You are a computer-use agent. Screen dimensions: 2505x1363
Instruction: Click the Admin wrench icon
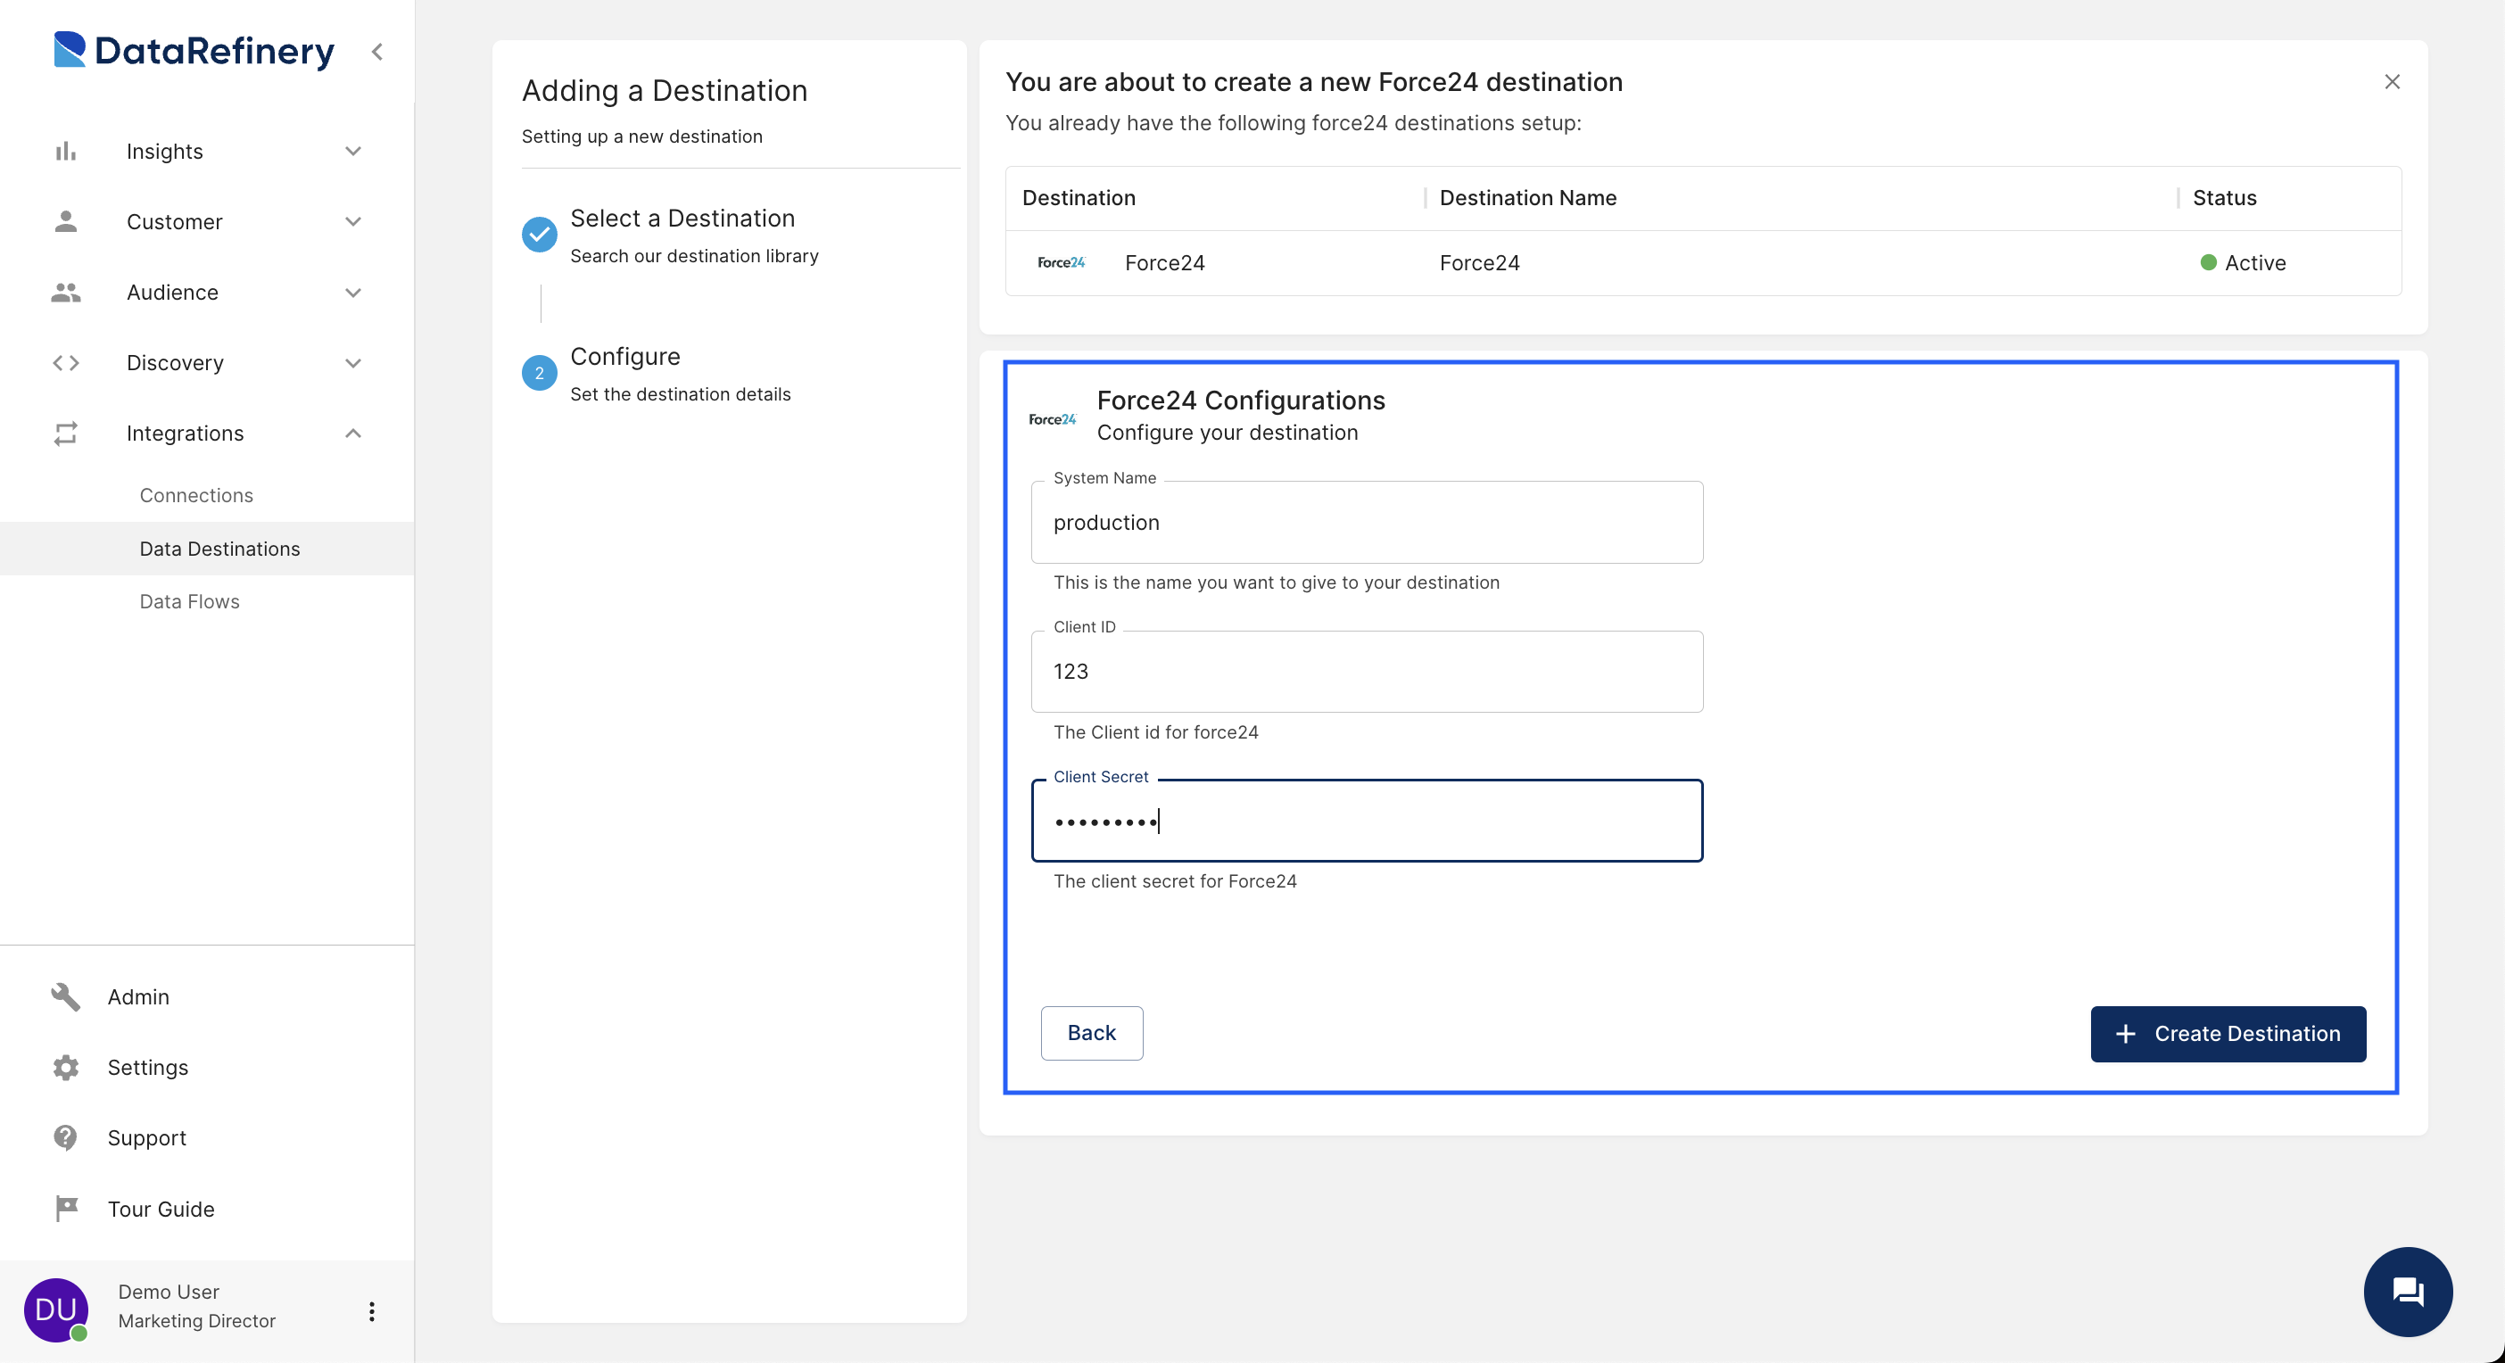(65, 996)
